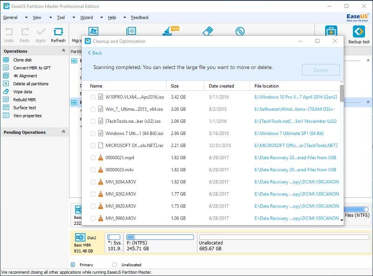Run 4K Alignment operation
This screenshot has height=276, width=373.
click(25, 76)
